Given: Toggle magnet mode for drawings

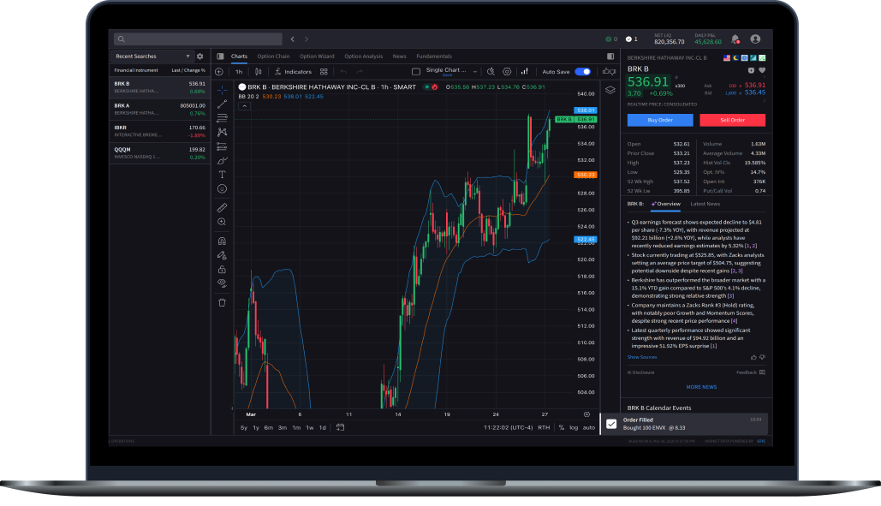Looking at the screenshot, I should pyautogui.click(x=222, y=241).
